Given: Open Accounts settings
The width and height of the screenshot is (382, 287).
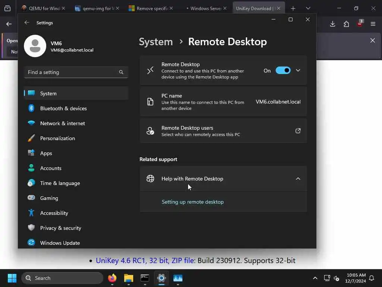Looking at the screenshot, I should [x=76, y=168].
